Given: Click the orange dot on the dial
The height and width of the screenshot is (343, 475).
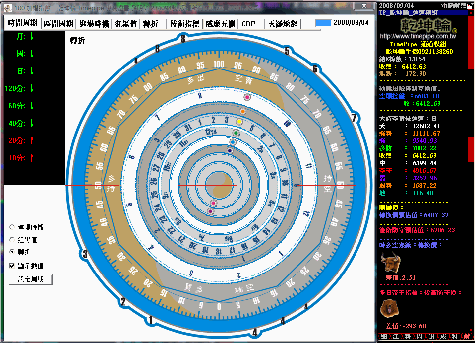Looking at the screenshot, I should (242, 111).
